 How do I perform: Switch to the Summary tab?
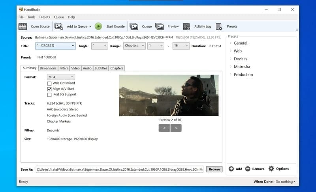tap(29, 68)
